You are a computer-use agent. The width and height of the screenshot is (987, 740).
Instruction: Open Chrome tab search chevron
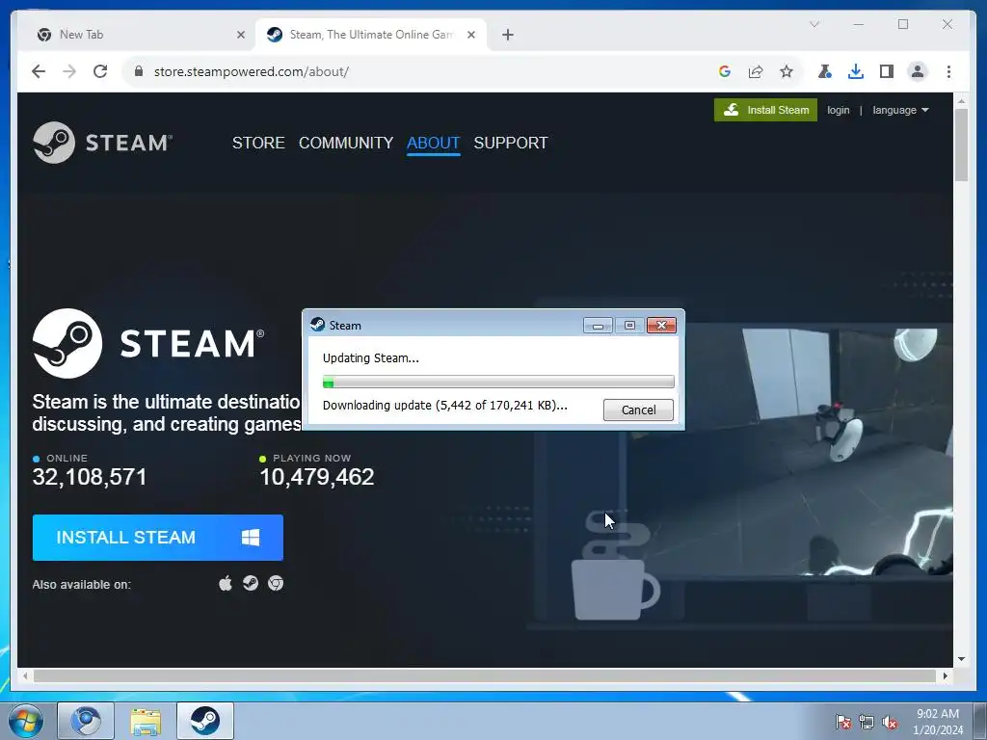click(x=814, y=24)
